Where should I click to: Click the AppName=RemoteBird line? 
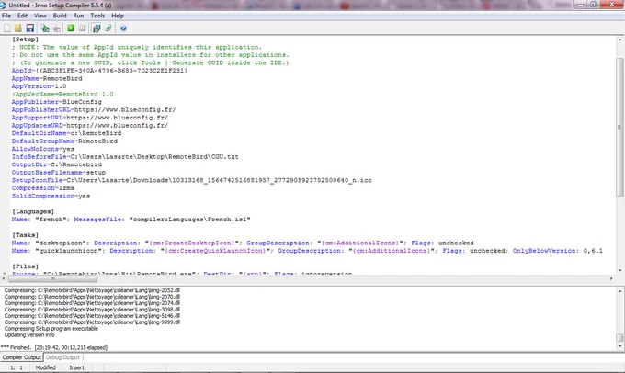click(47, 78)
